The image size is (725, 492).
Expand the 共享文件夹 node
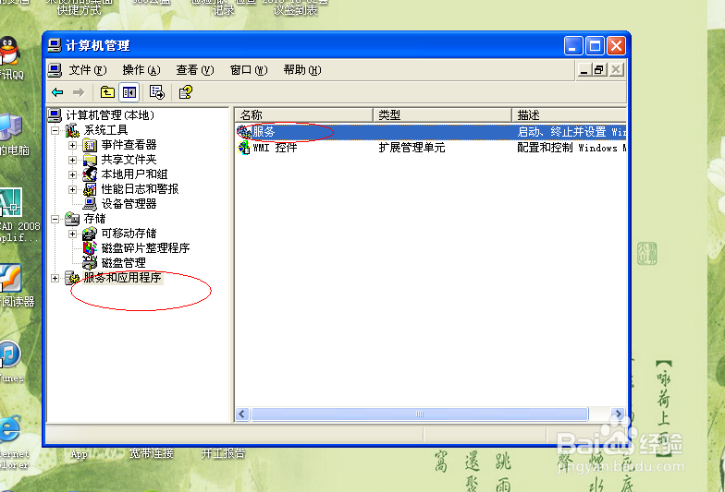click(x=72, y=161)
